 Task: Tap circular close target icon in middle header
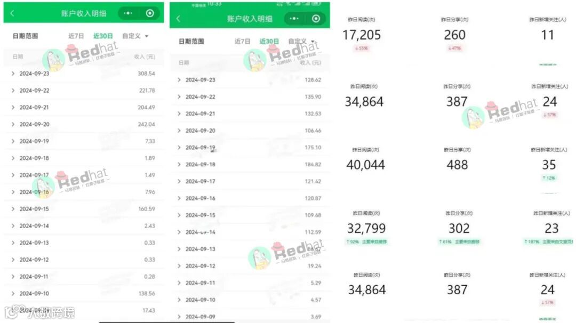(316, 19)
